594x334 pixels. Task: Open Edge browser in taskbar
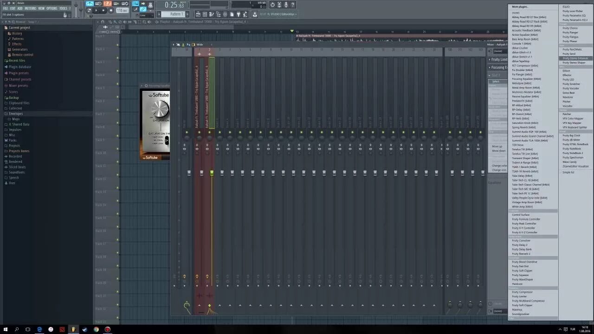[x=39, y=329]
